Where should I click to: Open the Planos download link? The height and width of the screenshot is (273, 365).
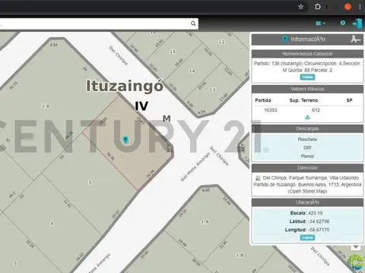point(307,156)
